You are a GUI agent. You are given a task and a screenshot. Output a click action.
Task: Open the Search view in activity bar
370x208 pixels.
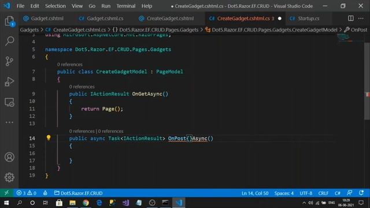[x=9, y=41]
